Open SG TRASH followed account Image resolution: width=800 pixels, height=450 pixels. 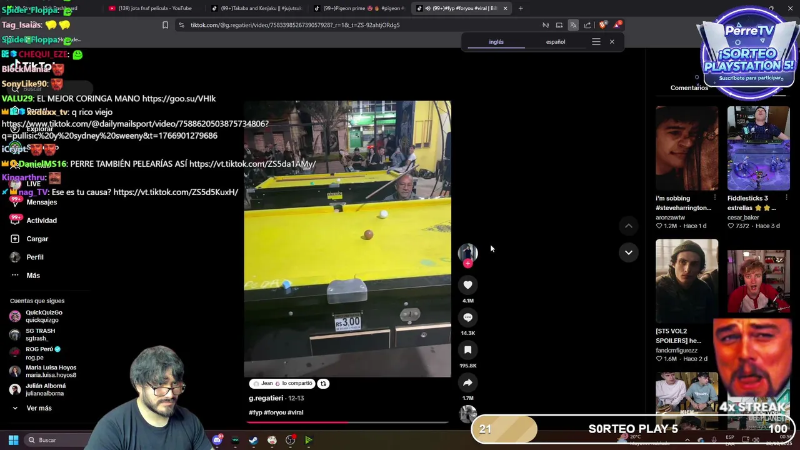(x=40, y=334)
